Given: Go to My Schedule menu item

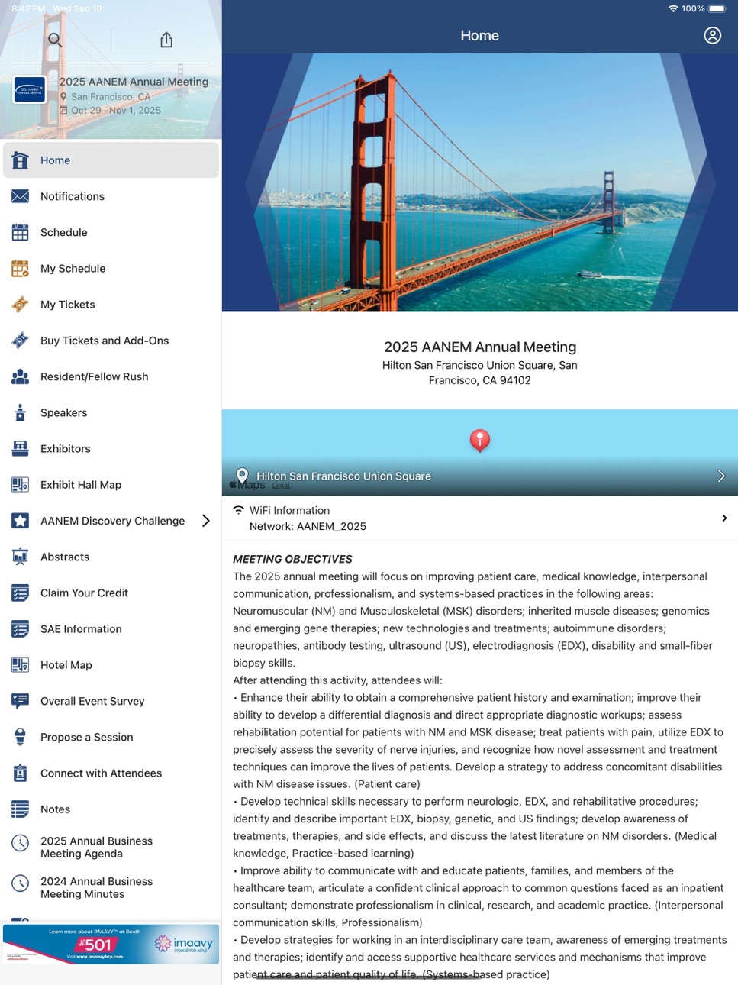Looking at the screenshot, I should coord(111,268).
